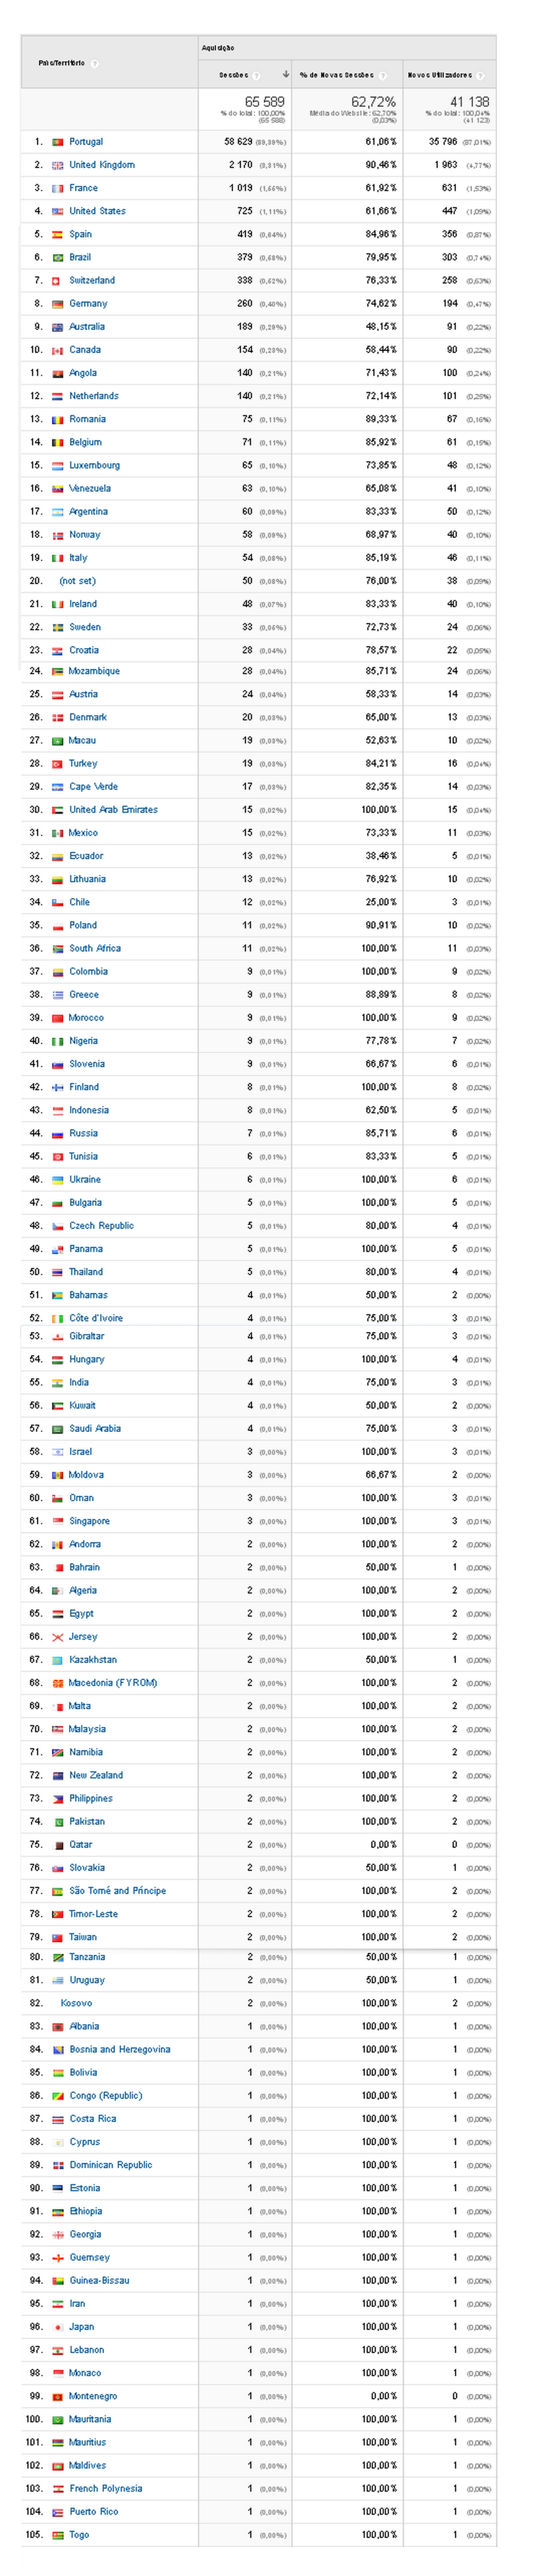Click the Portugal flag icon
533x2576 pixels.
point(58,142)
